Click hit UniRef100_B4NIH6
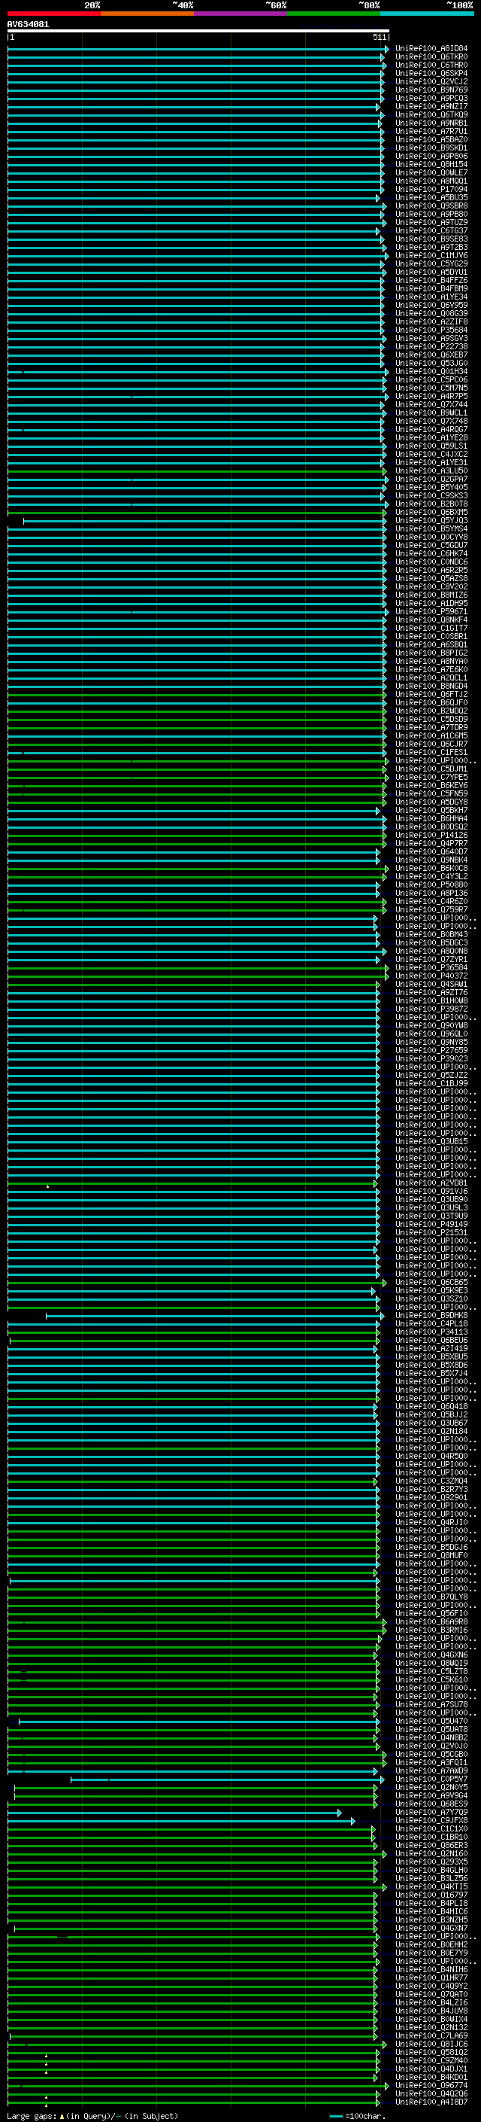This screenshot has width=481, height=2122. point(431,1970)
